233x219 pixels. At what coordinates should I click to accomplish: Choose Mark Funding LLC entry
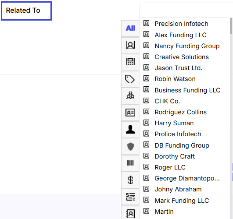click(x=182, y=201)
